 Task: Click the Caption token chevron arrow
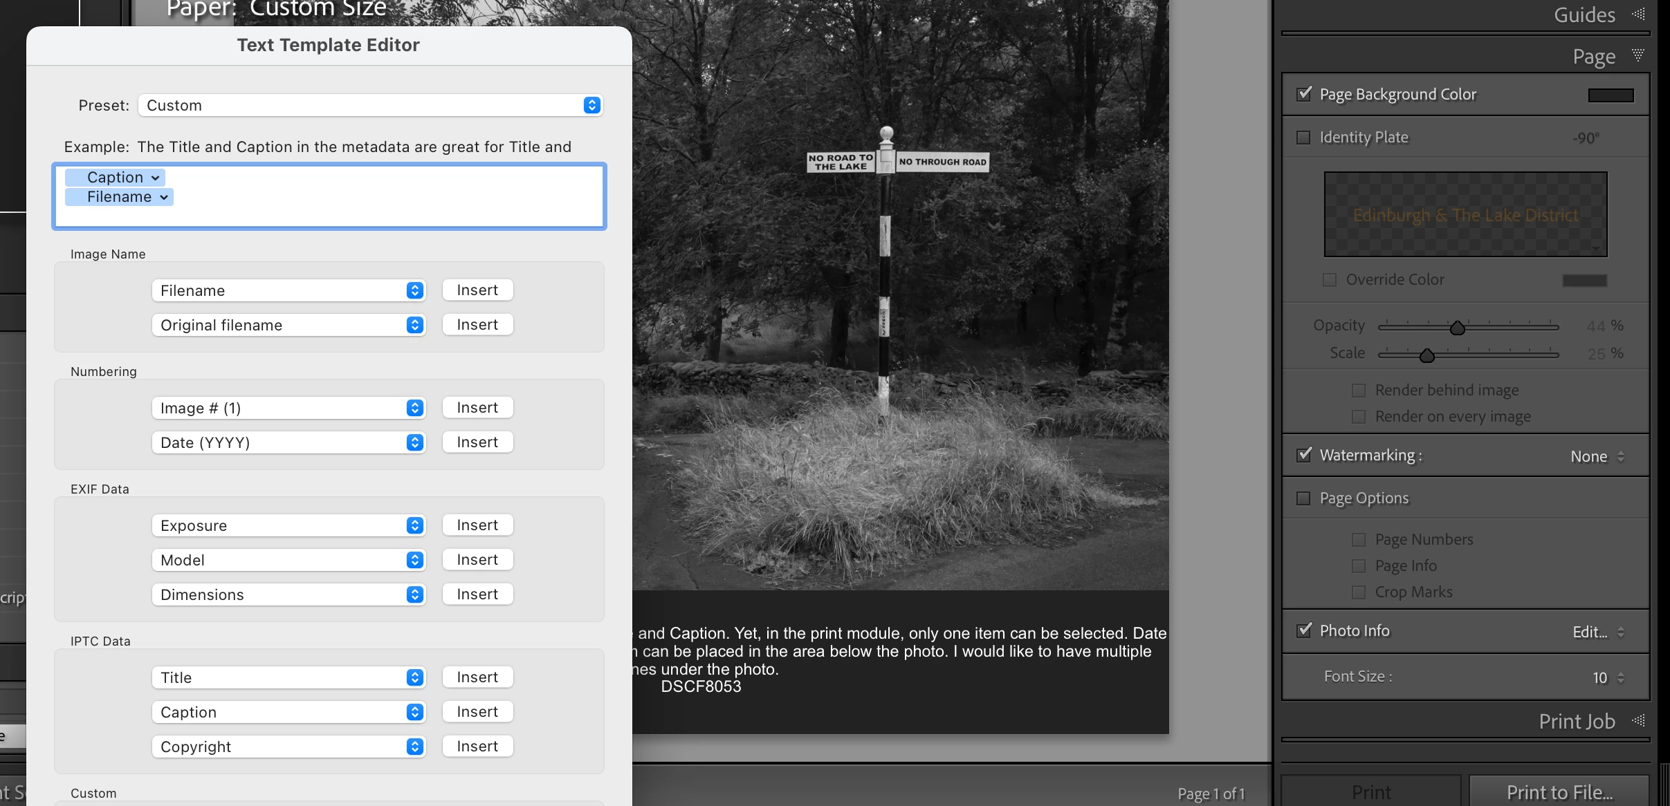coord(156,178)
